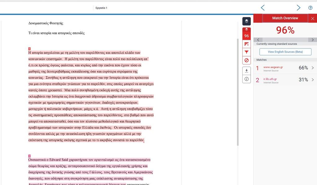
Task: Download the report with arrow icon
Action: [246, 71]
